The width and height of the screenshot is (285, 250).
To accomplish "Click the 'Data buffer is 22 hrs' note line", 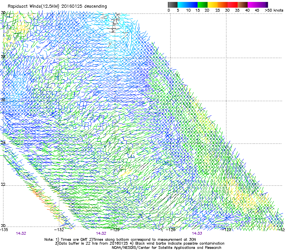I will coord(139,243).
